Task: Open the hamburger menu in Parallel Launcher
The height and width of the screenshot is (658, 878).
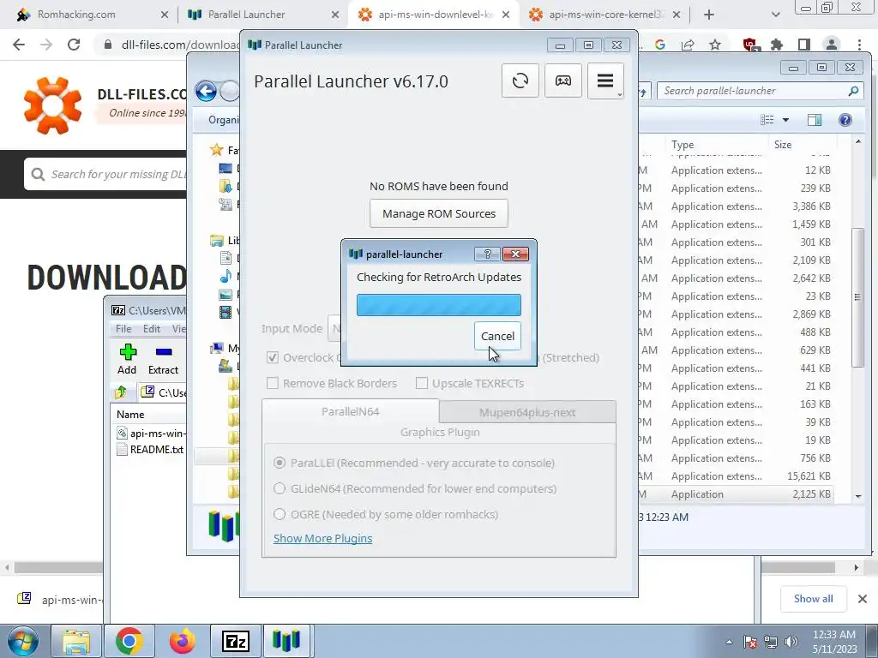Action: (605, 81)
